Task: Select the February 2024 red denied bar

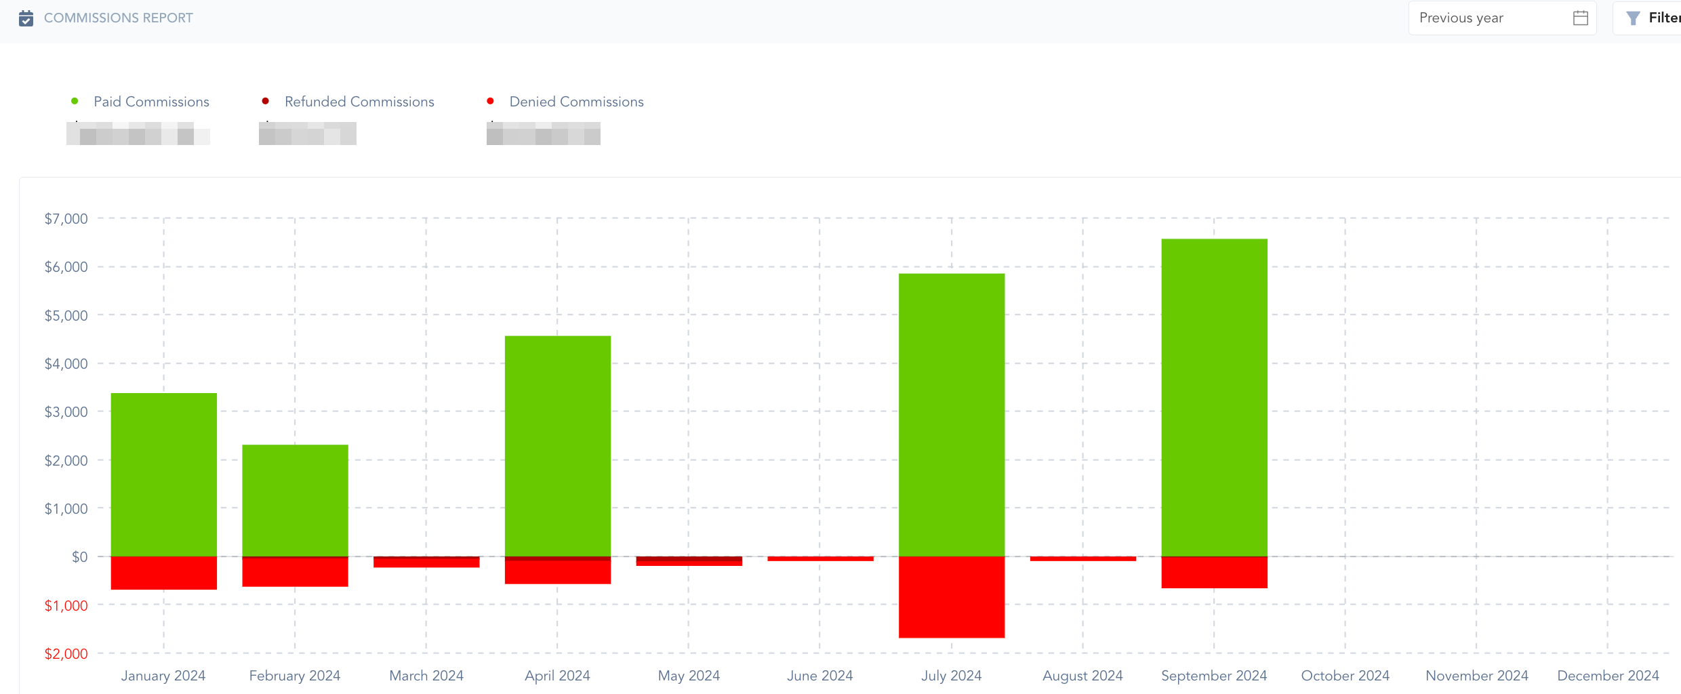Action: point(295,572)
